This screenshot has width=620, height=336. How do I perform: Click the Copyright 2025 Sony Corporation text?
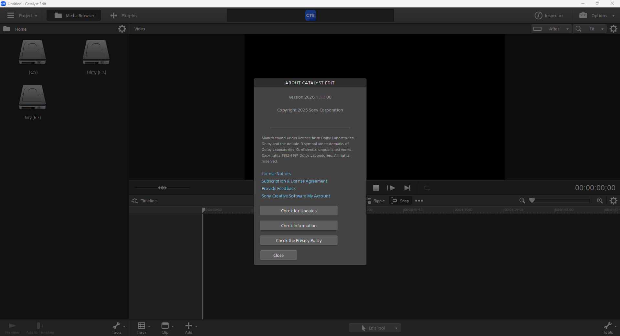point(310,110)
